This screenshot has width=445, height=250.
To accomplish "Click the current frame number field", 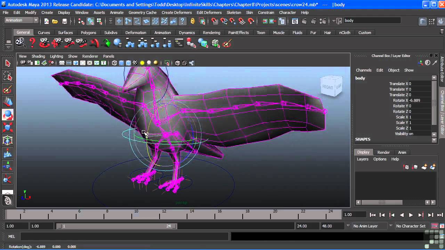I will click(355, 215).
